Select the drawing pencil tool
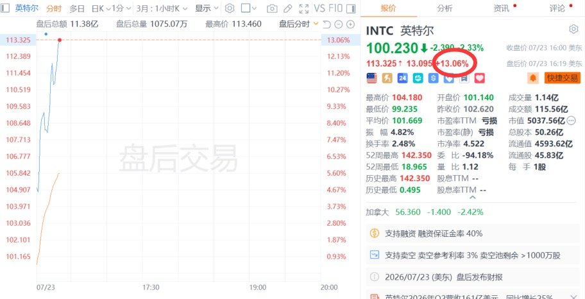Screen dimensions: 585x299 [x=287, y=8]
